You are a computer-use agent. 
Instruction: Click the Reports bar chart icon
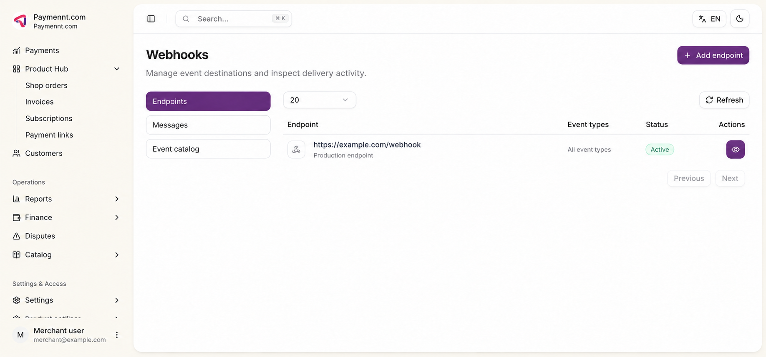coord(16,199)
